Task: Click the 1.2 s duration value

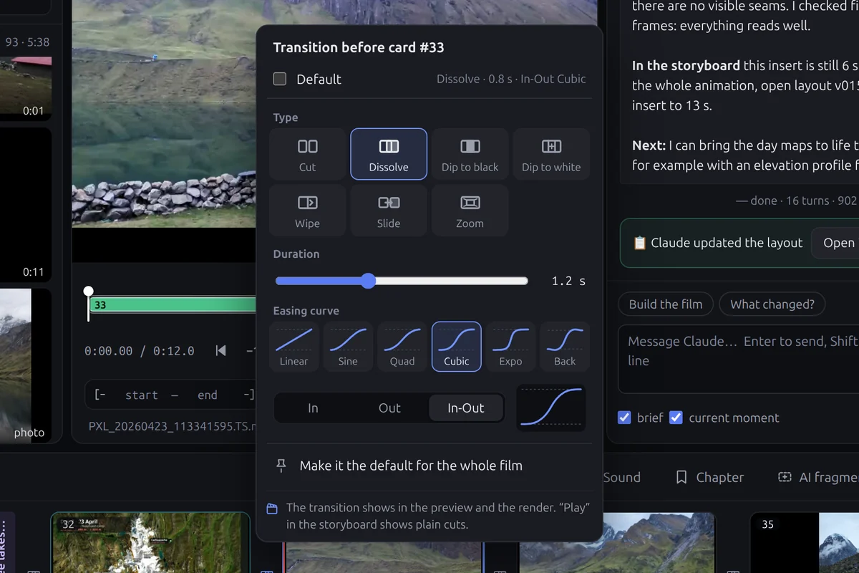Action: [x=568, y=281]
